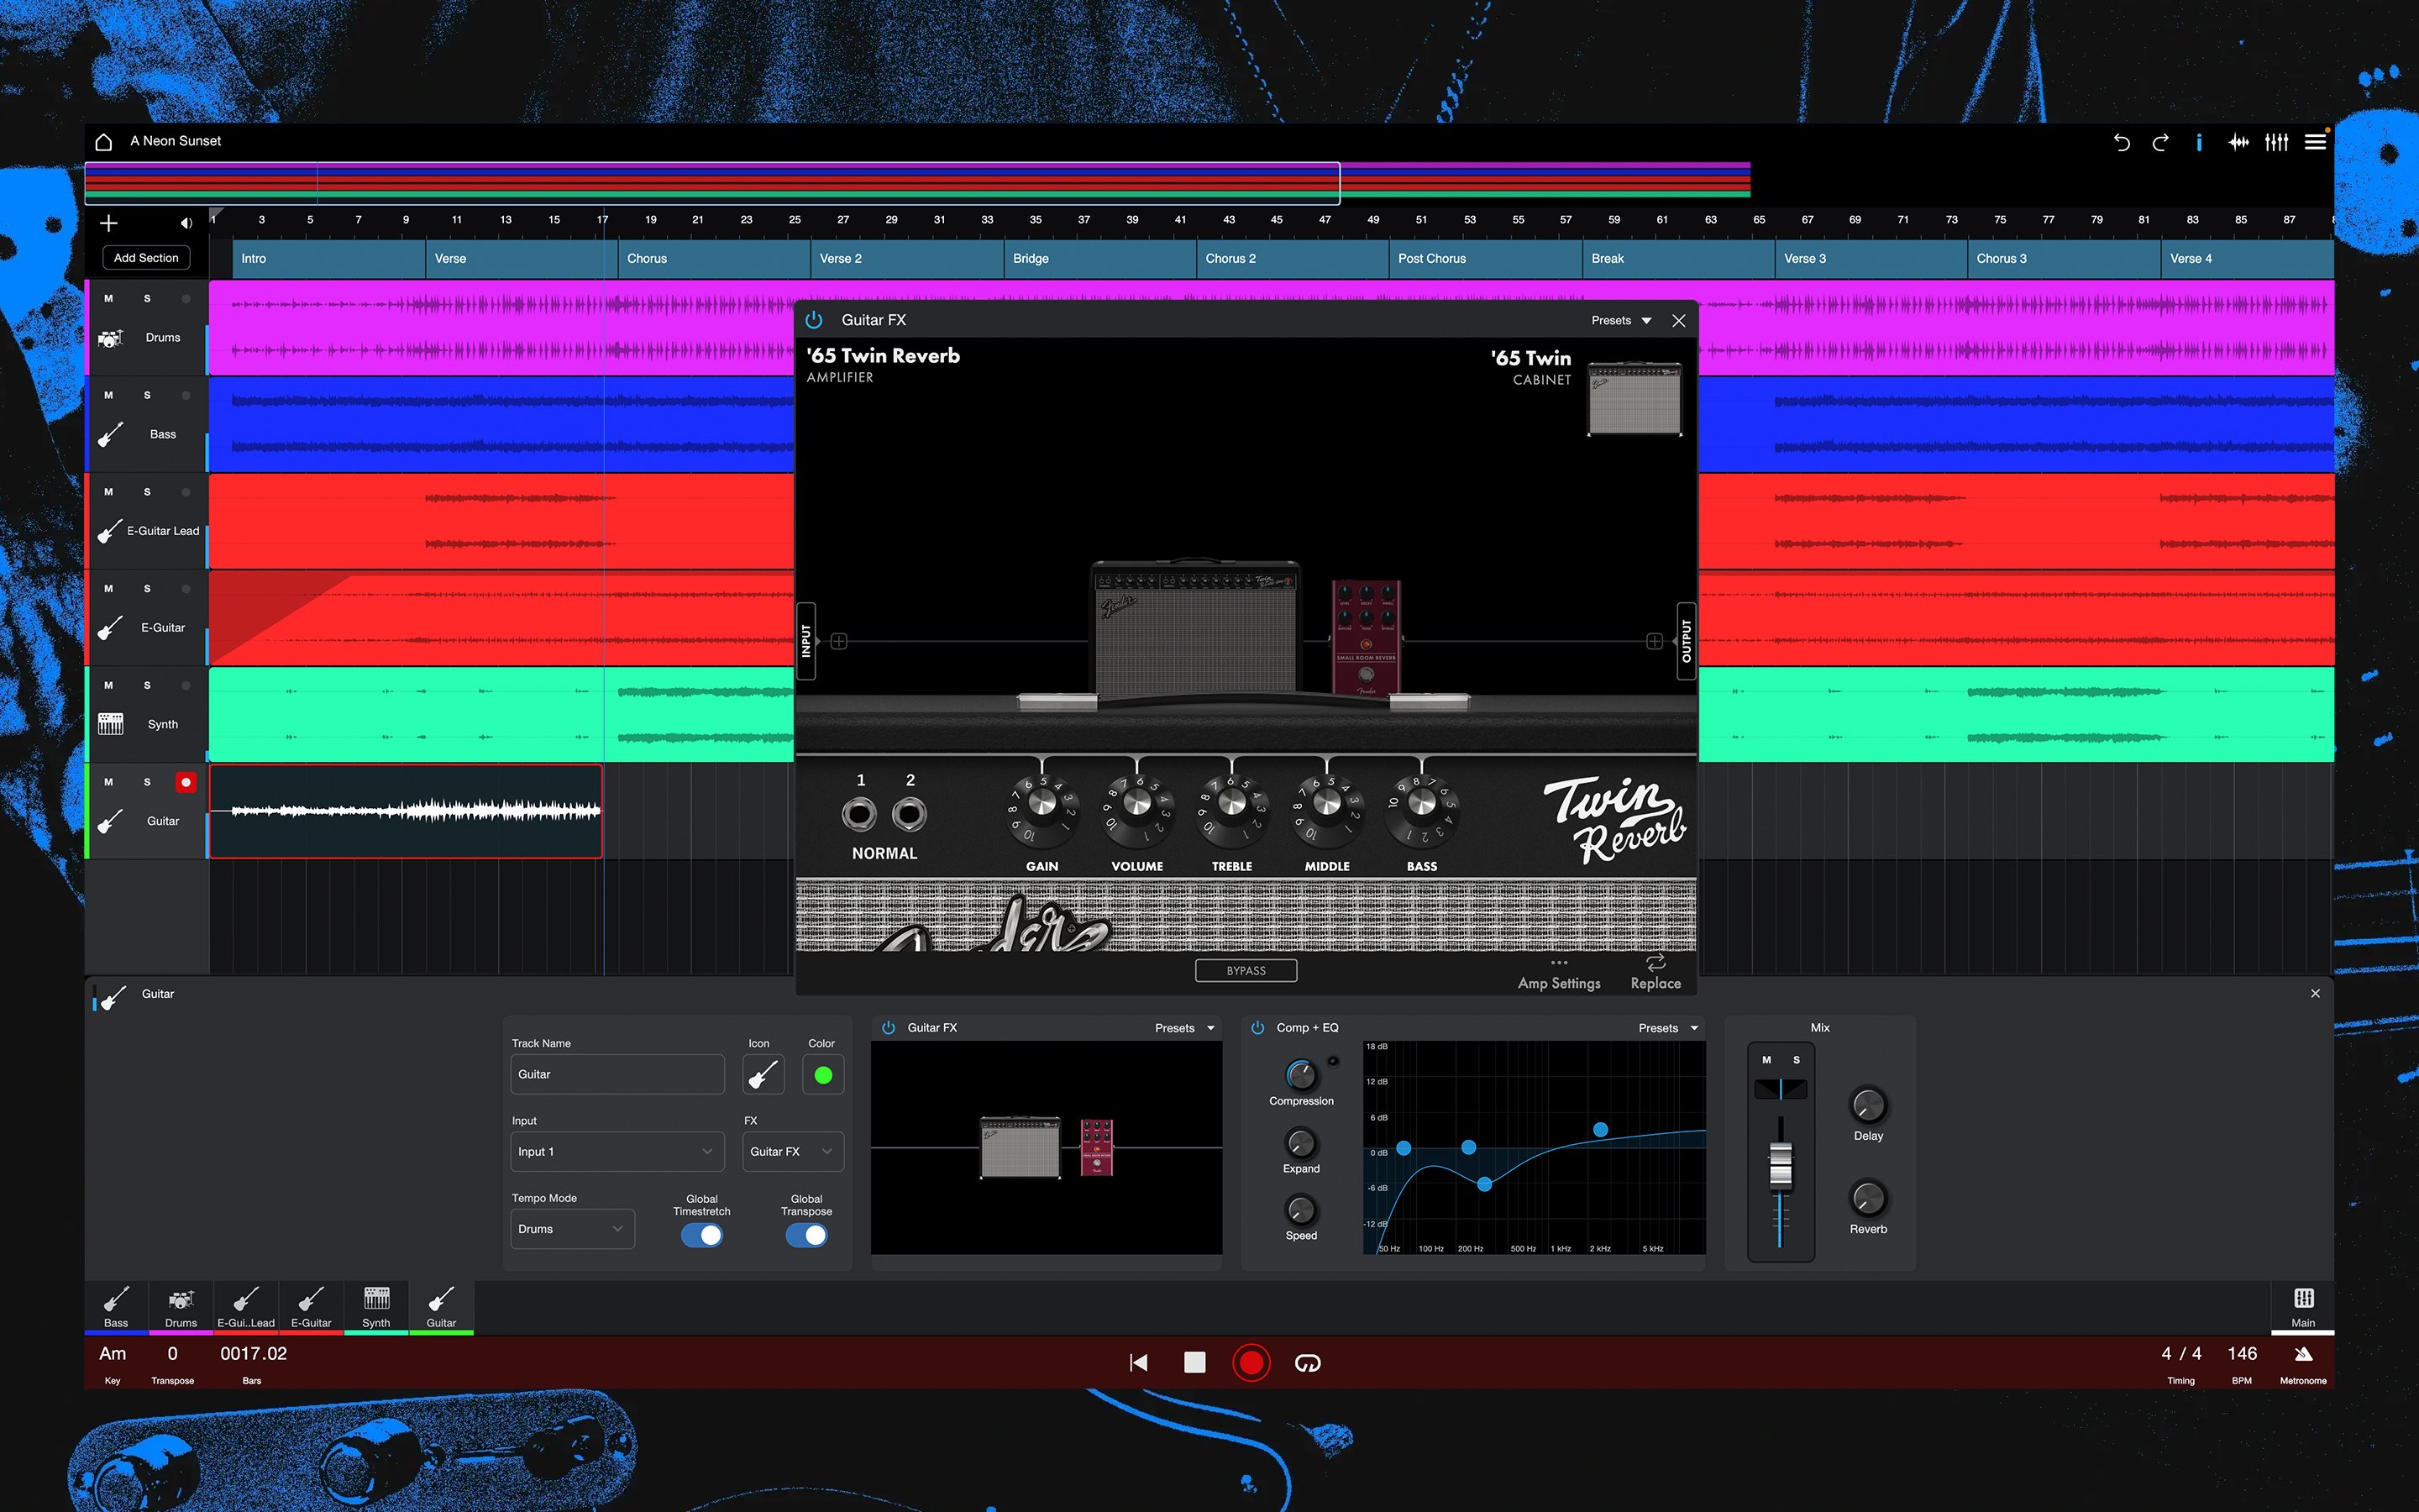Screen dimensions: 2419x1512
Task: Click the amp GAIN knob
Action: (1042, 802)
